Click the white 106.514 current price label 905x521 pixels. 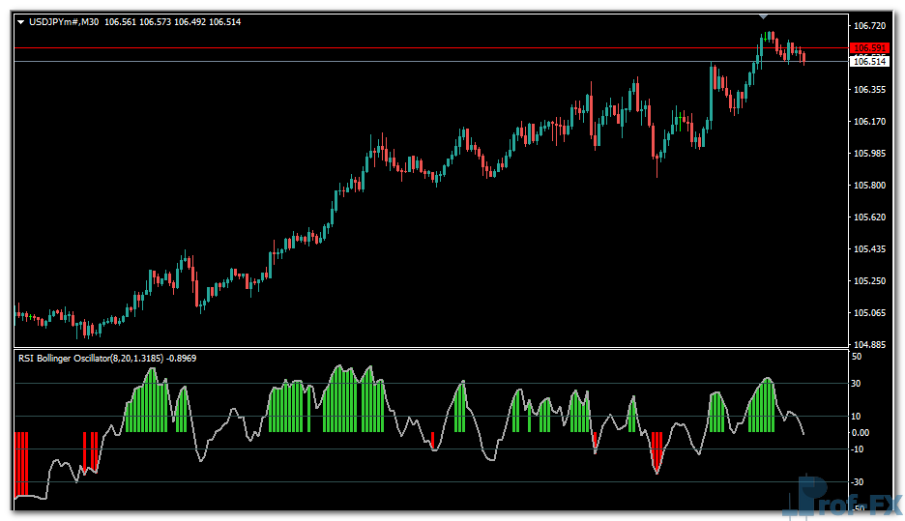(869, 62)
